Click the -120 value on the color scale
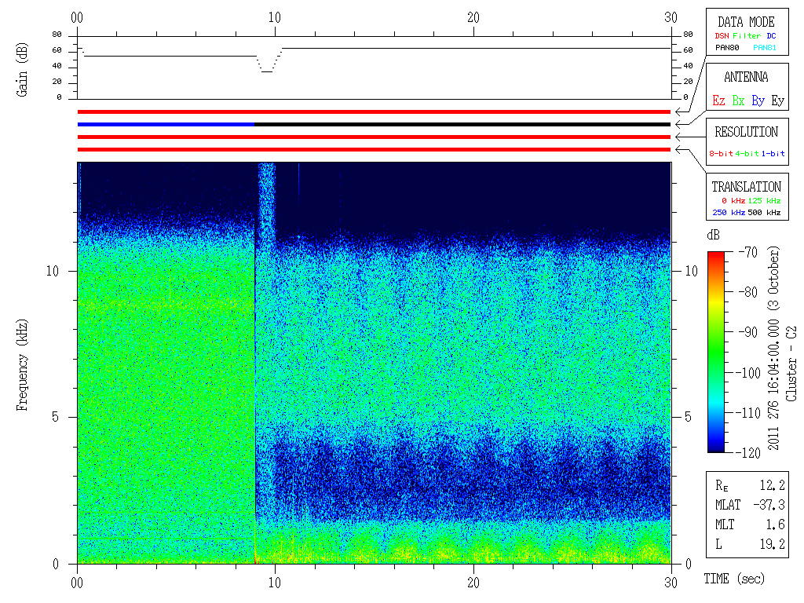 pos(750,453)
